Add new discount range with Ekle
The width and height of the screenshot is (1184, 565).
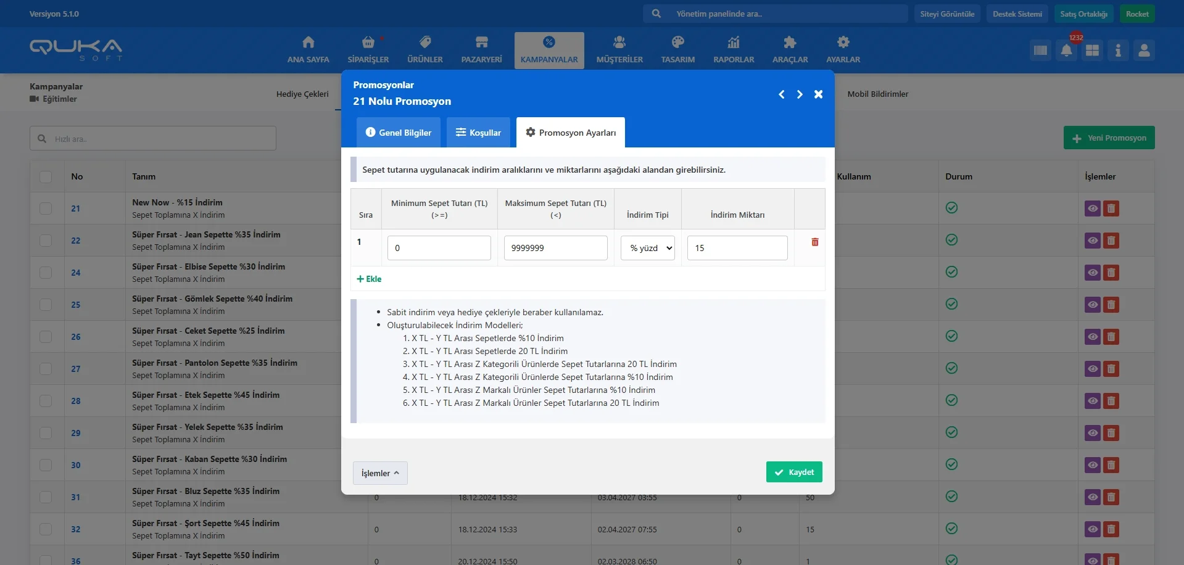coord(369,279)
